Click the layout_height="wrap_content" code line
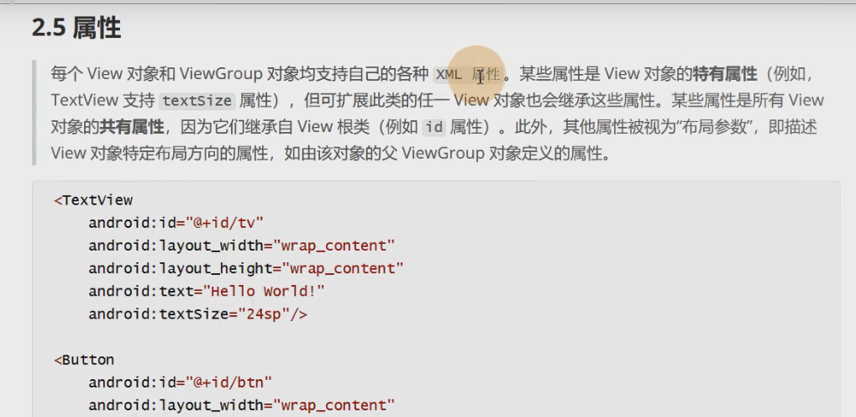856x417 pixels. (x=245, y=269)
